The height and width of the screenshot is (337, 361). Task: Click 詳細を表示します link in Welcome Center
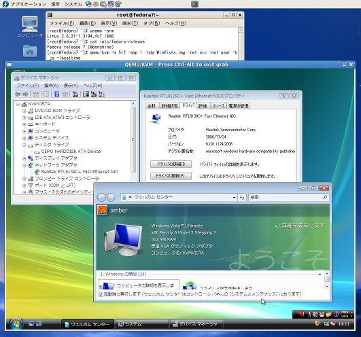pyautogui.click(x=300, y=226)
